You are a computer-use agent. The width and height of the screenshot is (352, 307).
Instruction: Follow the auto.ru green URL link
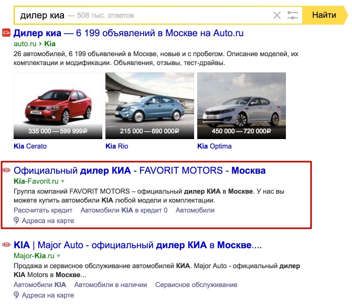[x=25, y=44]
